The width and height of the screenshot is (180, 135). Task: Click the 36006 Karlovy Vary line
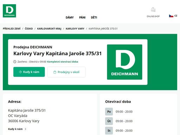pyautogui.click(x=24, y=121)
